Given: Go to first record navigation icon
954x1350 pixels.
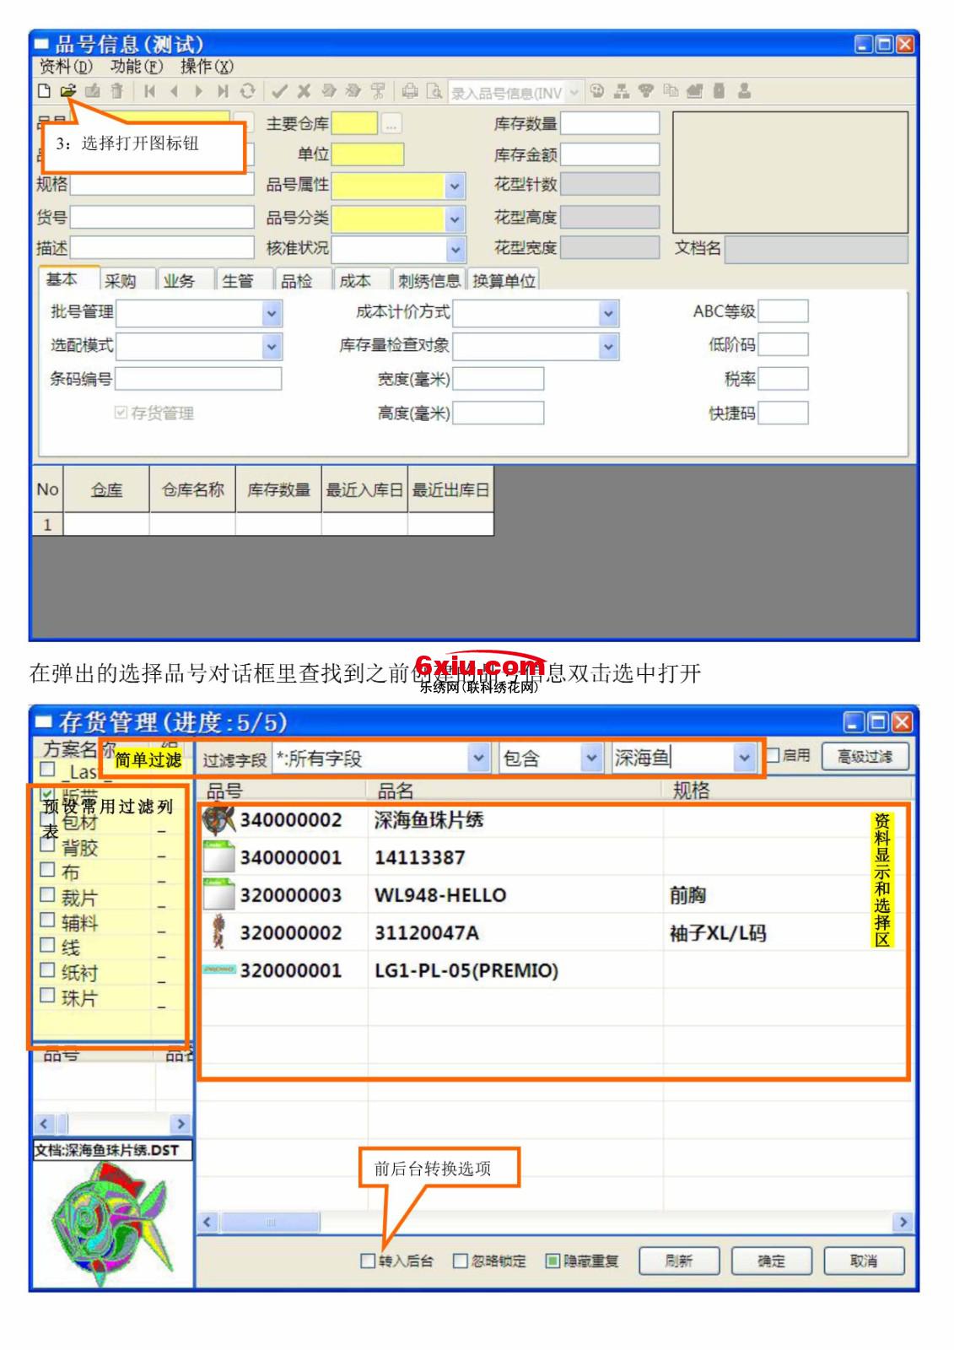Looking at the screenshot, I should (149, 91).
